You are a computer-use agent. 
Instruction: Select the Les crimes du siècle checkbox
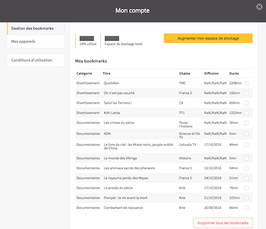(247, 123)
